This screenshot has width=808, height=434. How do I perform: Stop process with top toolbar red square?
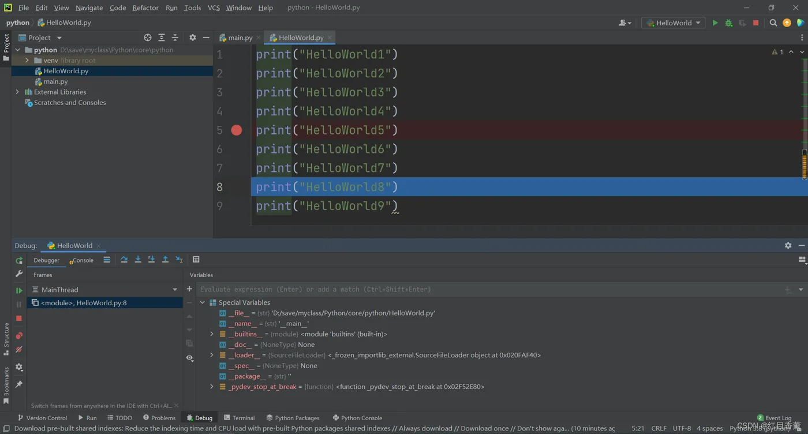coord(756,23)
